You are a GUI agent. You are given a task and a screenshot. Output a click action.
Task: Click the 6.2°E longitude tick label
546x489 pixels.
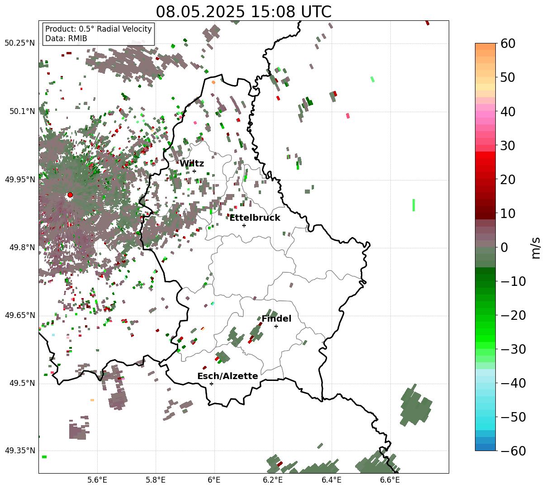pos(273,480)
